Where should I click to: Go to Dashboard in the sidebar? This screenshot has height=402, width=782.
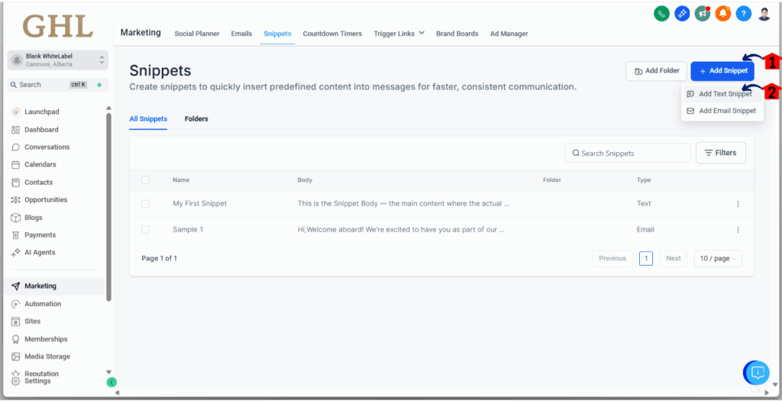click(x=41, y=130)
